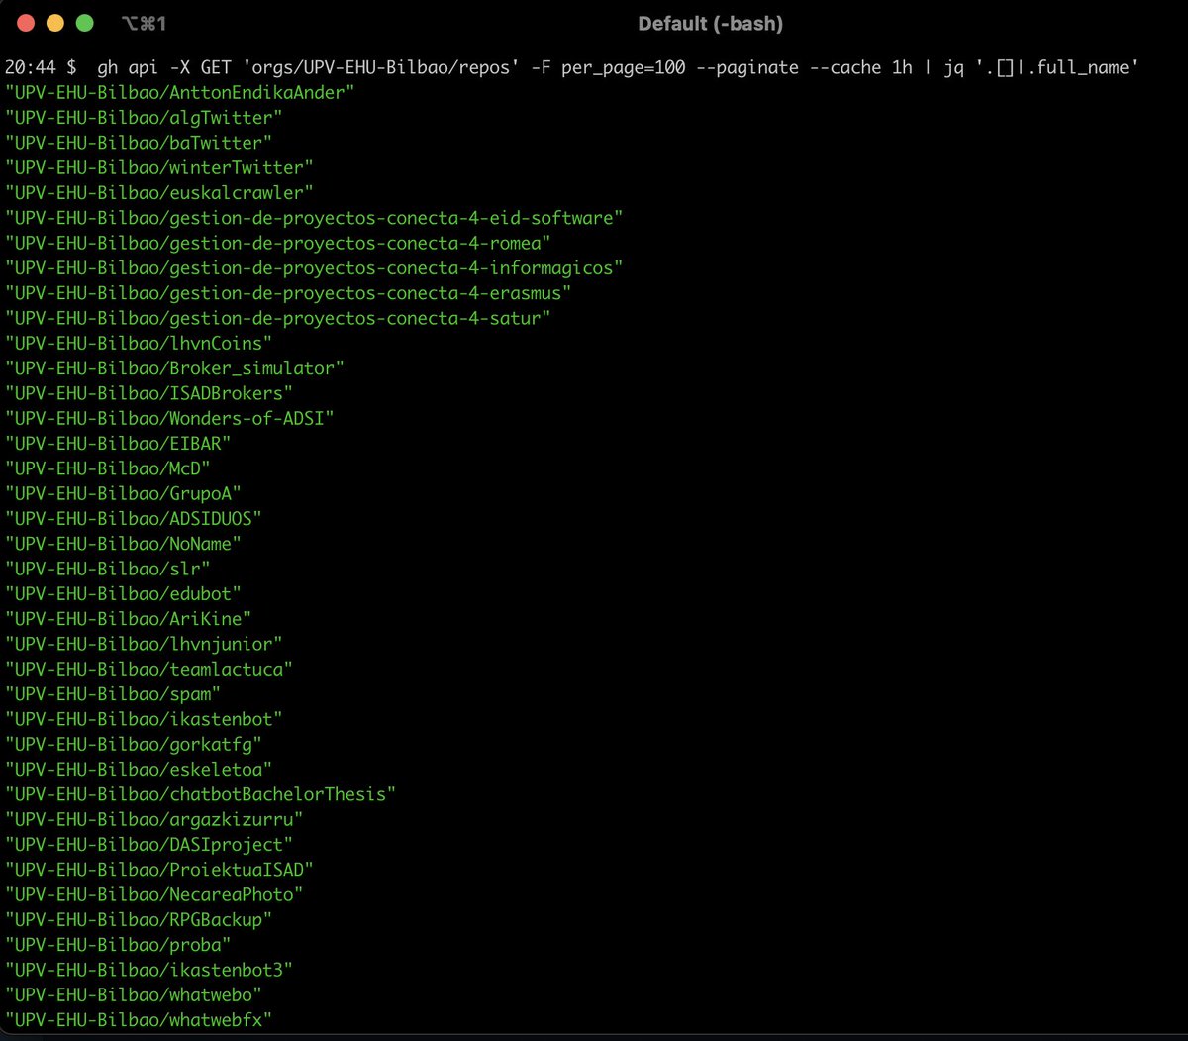Image resolution: width=1188 pixels, height=1041 pixels.
Task: Select the conecta-4-eid-software repo line
Action: [x=314, y=218]
